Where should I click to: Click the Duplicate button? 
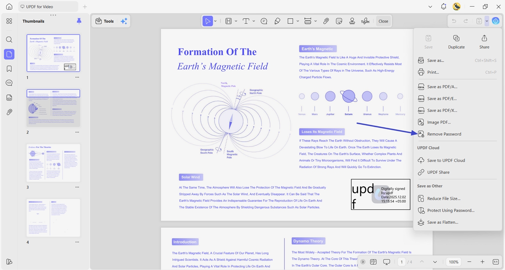point(456,42)
